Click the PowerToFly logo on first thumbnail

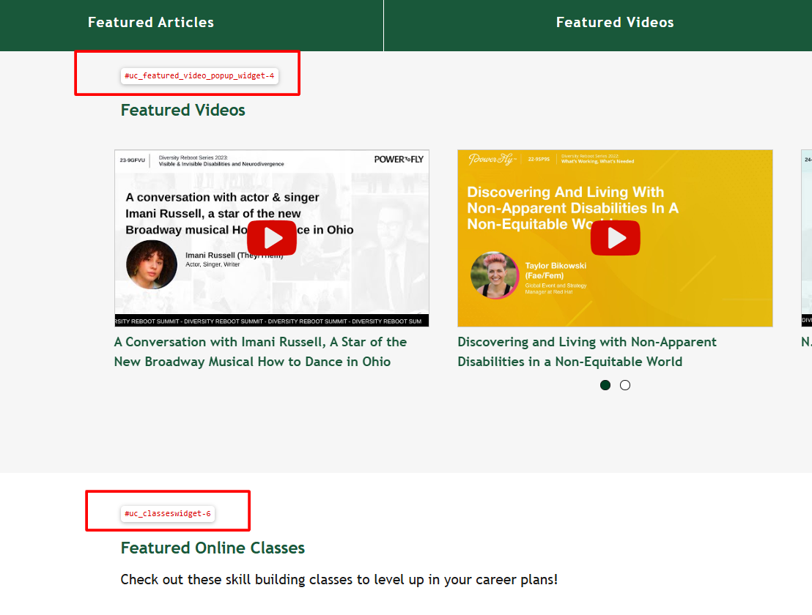pos(398,159)
